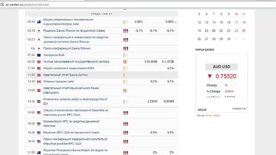This screenshot has height=155, width=276.
Task: Click US flag on the EIA row
Action: pyautogui.click(x=39, y=102)
